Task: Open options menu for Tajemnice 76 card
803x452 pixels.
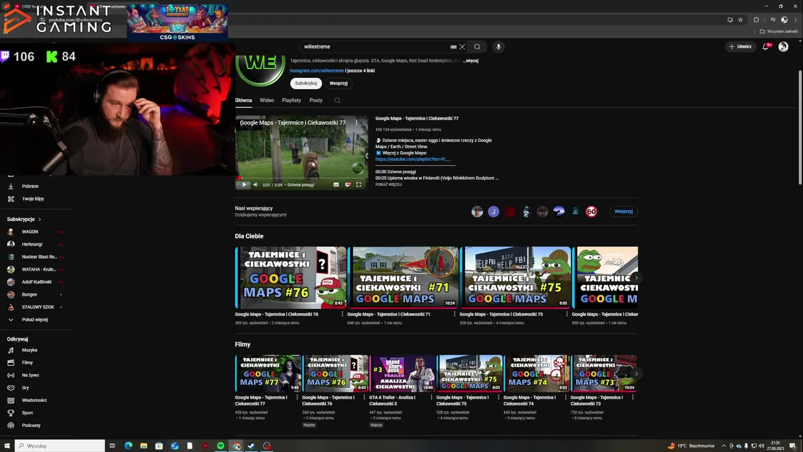Action: [x=343, y=314]
